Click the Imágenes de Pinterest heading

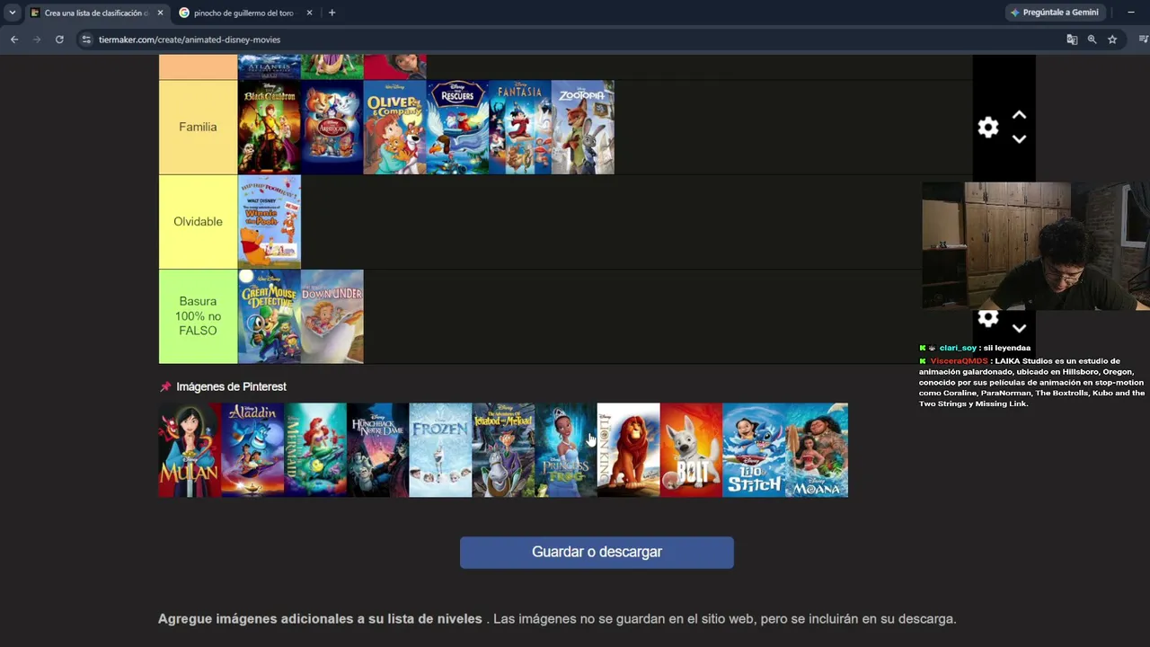tap(231, 386)
